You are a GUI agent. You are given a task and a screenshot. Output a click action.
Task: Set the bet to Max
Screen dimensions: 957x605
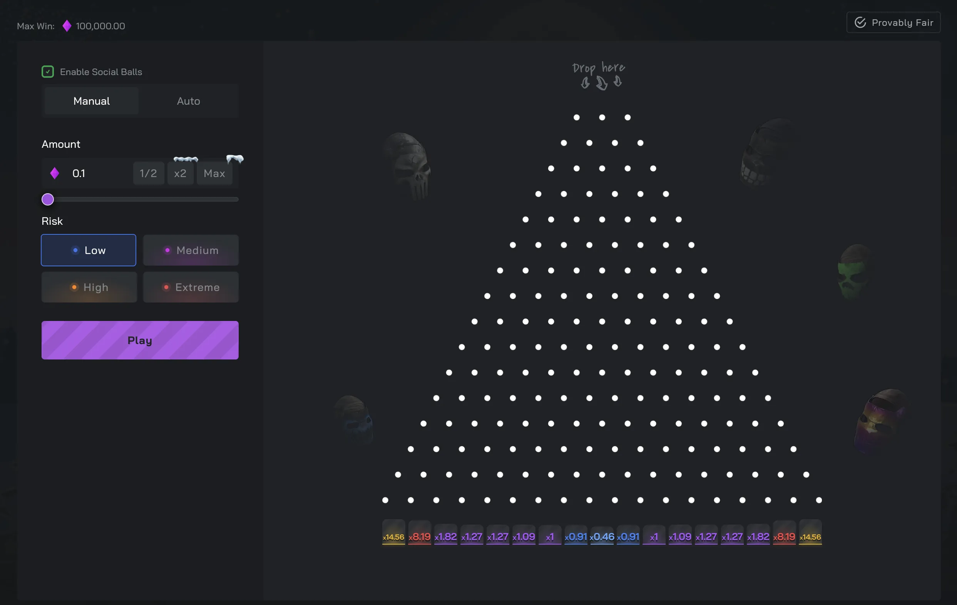(x=214, y=173)
